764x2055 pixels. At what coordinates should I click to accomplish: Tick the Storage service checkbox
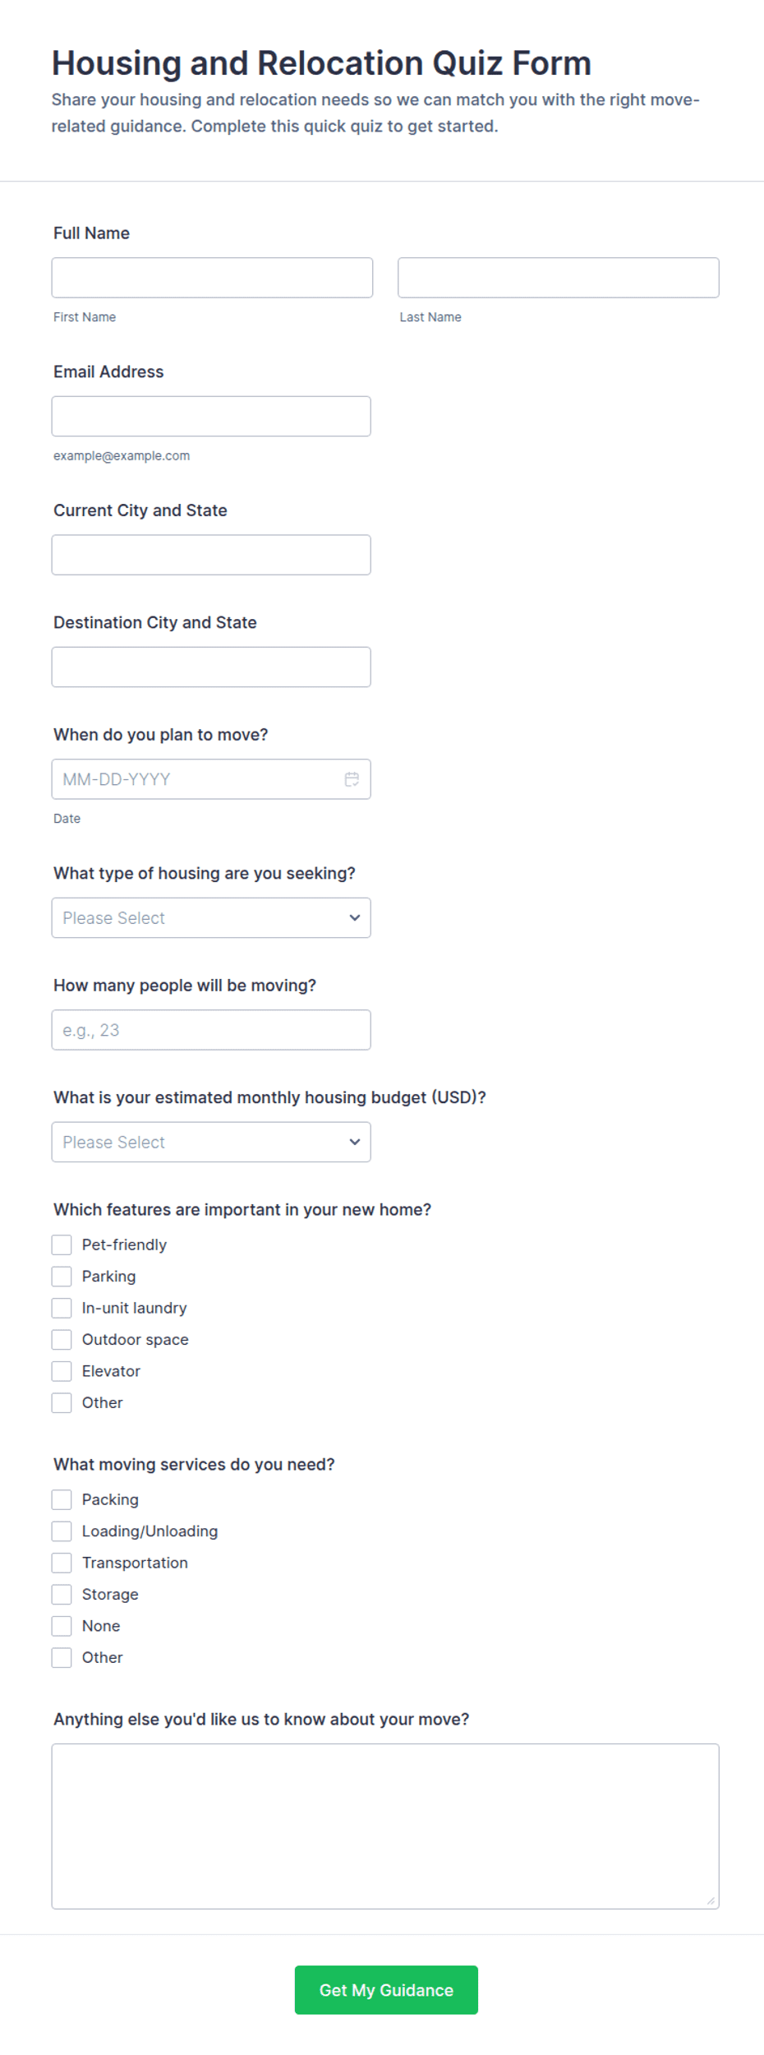[x=62, y=1594]
